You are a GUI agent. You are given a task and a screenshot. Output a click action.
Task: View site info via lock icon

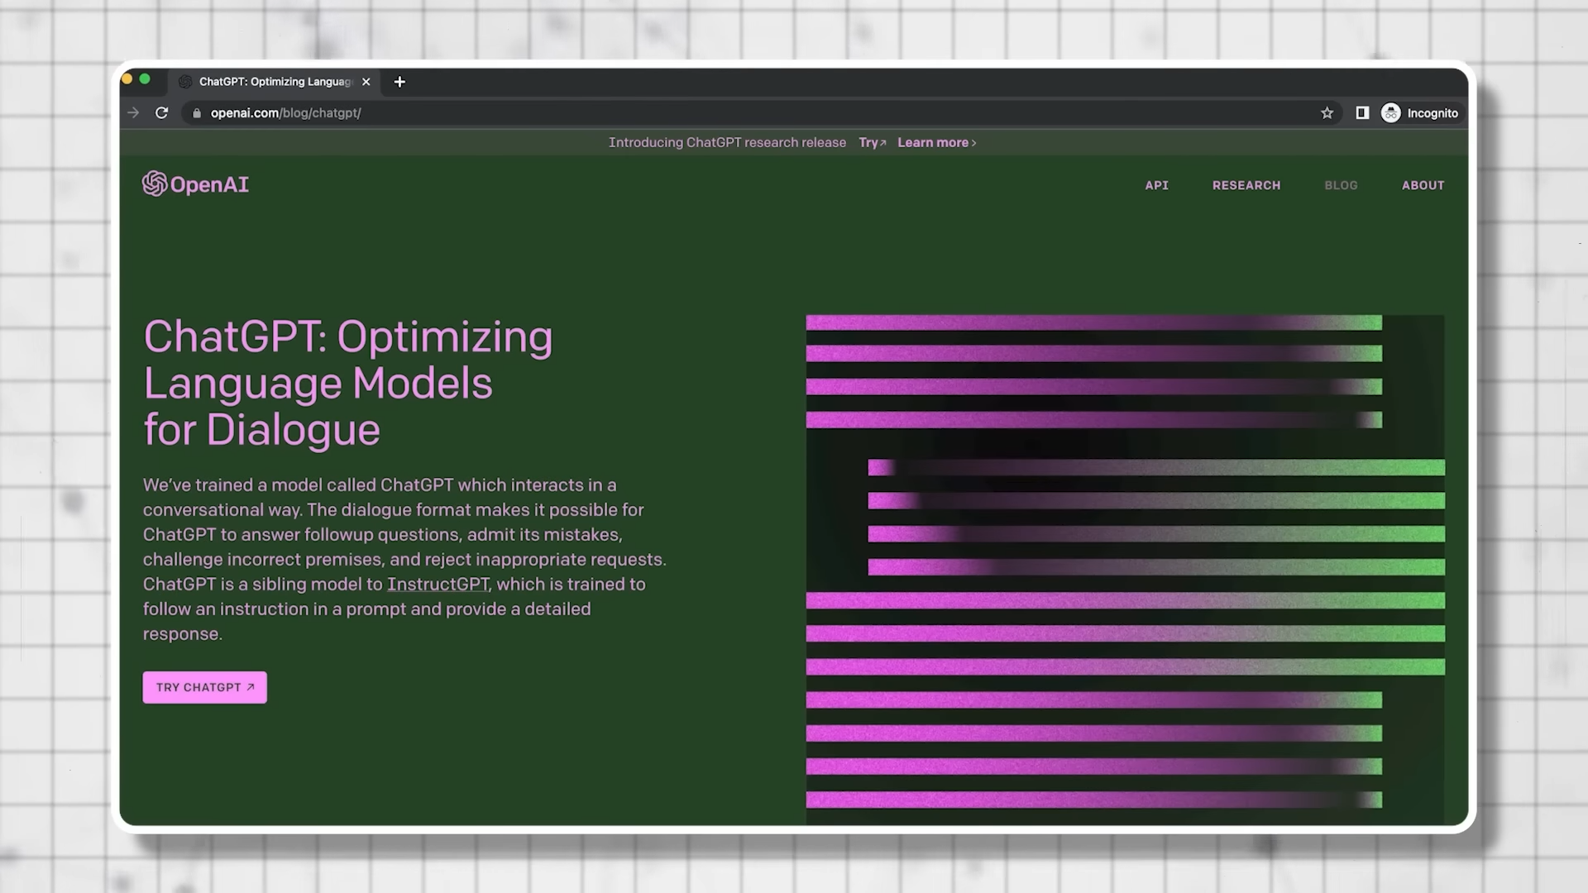(197, 113)
